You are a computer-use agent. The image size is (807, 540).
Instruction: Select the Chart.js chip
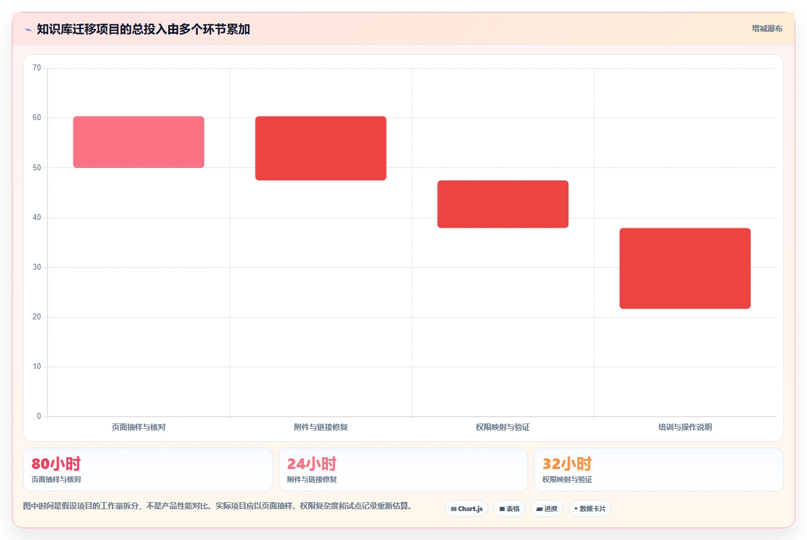[467, 509]
